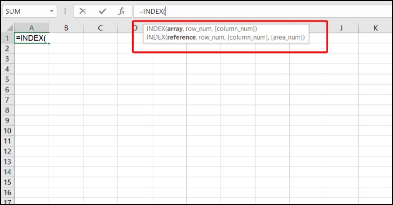393x205 pixels.
Task: Expand the Name Box dropdown arrow
Action: (52, 11)
